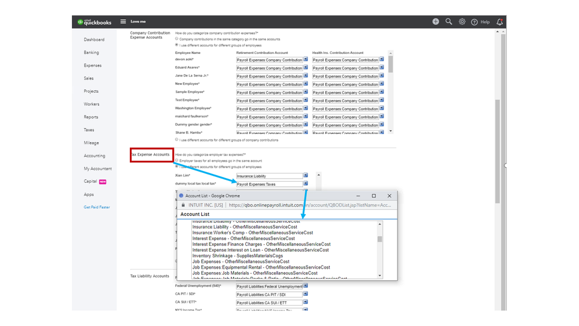Open Jane De La Serna retirement dropdown
Viewport: 579px width, 326px height.
305,75
